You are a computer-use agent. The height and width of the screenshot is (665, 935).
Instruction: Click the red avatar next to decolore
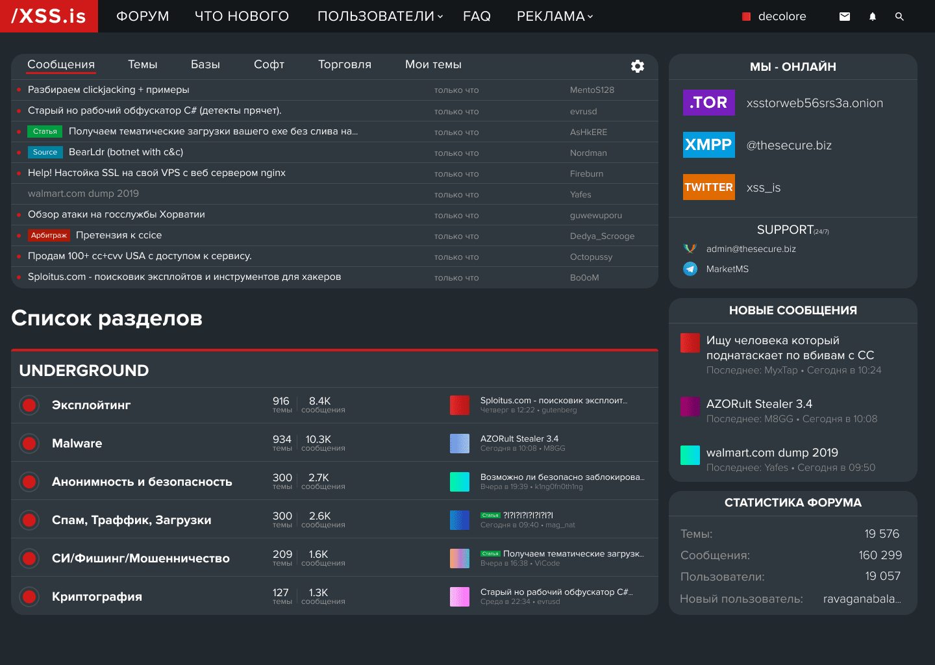click(x=747, y=17)
